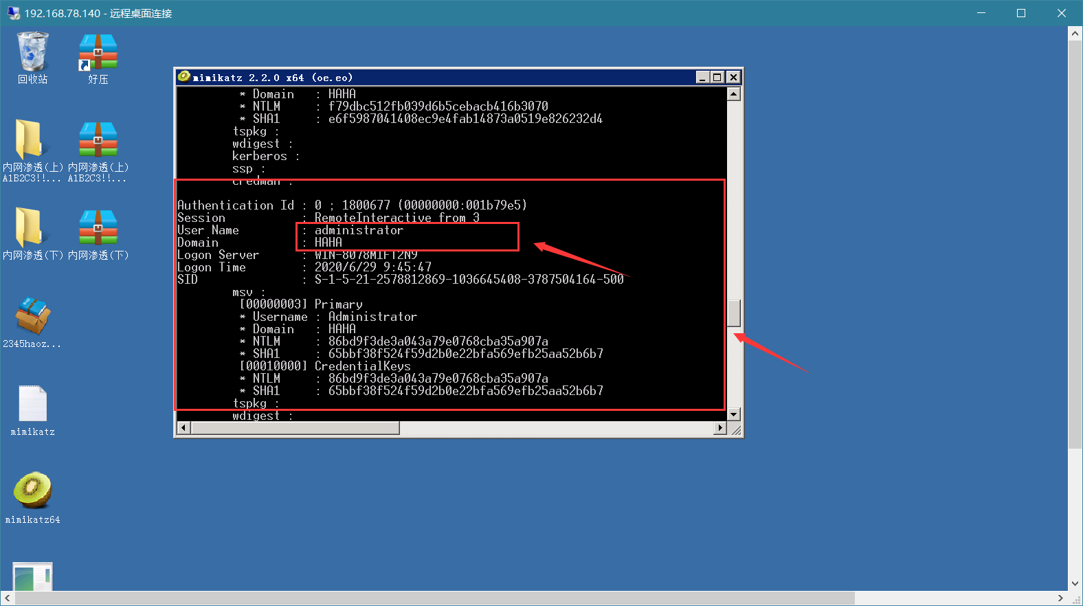Image resolution: width=1083 pixels, height=606 pixels.
Task: Minimize the mimikatz console window
Action: (702, 77)
